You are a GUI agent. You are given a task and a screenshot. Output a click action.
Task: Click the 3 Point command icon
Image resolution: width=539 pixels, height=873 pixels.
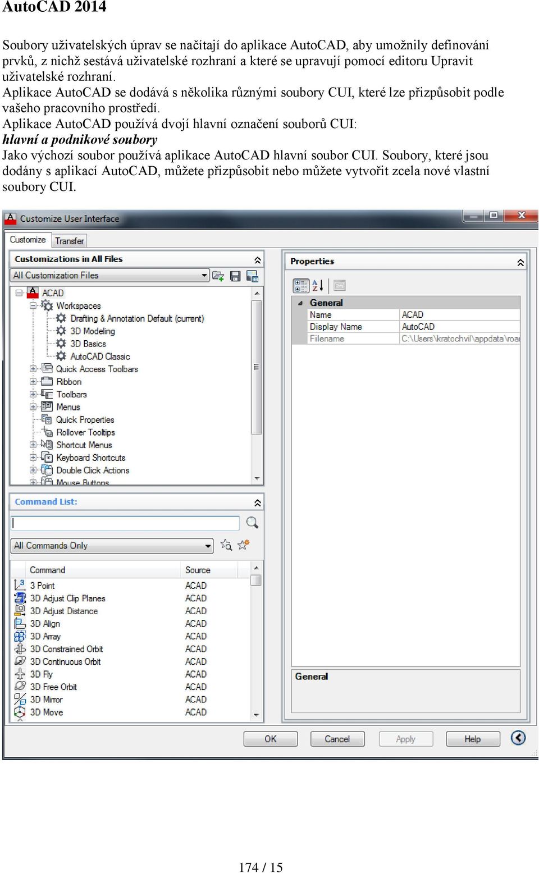point(20,585)
